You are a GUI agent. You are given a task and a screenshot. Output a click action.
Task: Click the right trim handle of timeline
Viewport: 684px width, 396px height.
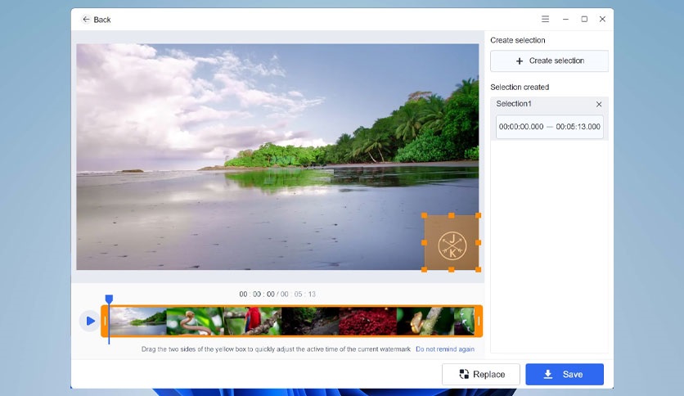[x=478, y=322]
